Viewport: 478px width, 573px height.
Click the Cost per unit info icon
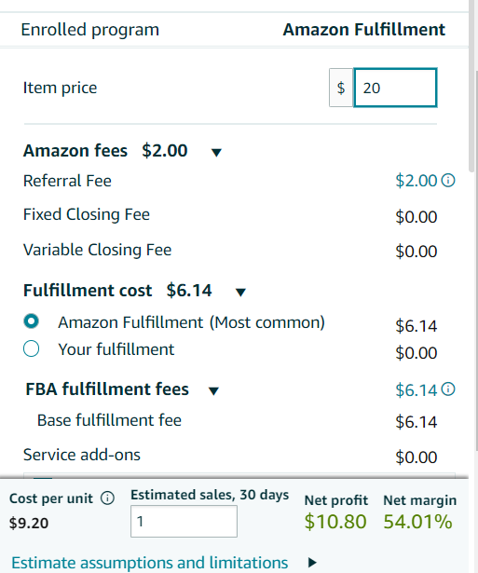[107, 498]
